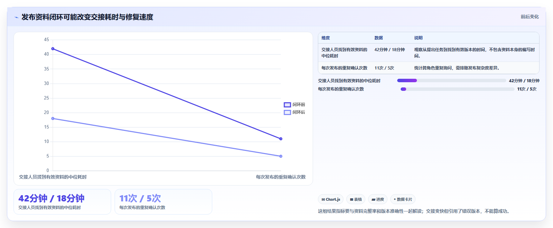Click the 闭环前 data point at 11
553x228 pixels.
(x=281, y=139)
